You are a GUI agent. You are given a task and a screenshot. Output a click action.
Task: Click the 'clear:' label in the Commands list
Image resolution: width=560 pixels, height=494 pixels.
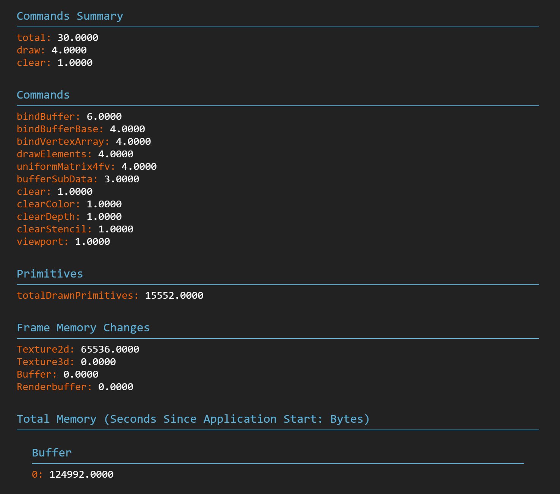coord(34,192)
